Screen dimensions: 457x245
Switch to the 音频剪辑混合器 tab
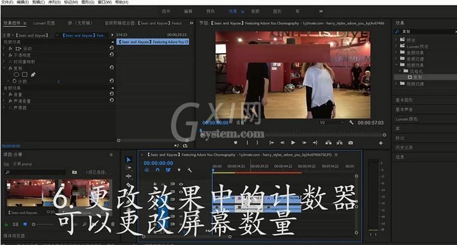[120, 23]
